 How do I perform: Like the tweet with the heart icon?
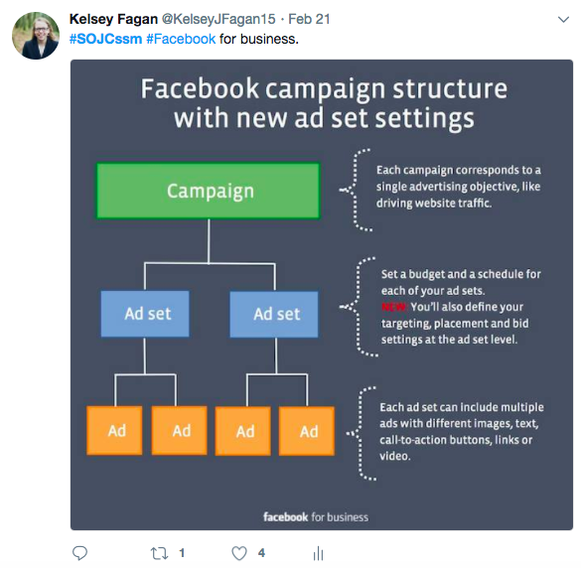[x=239, y=553]
